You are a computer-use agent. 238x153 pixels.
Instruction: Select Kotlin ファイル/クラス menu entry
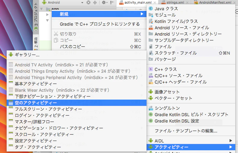click(191, 21)
